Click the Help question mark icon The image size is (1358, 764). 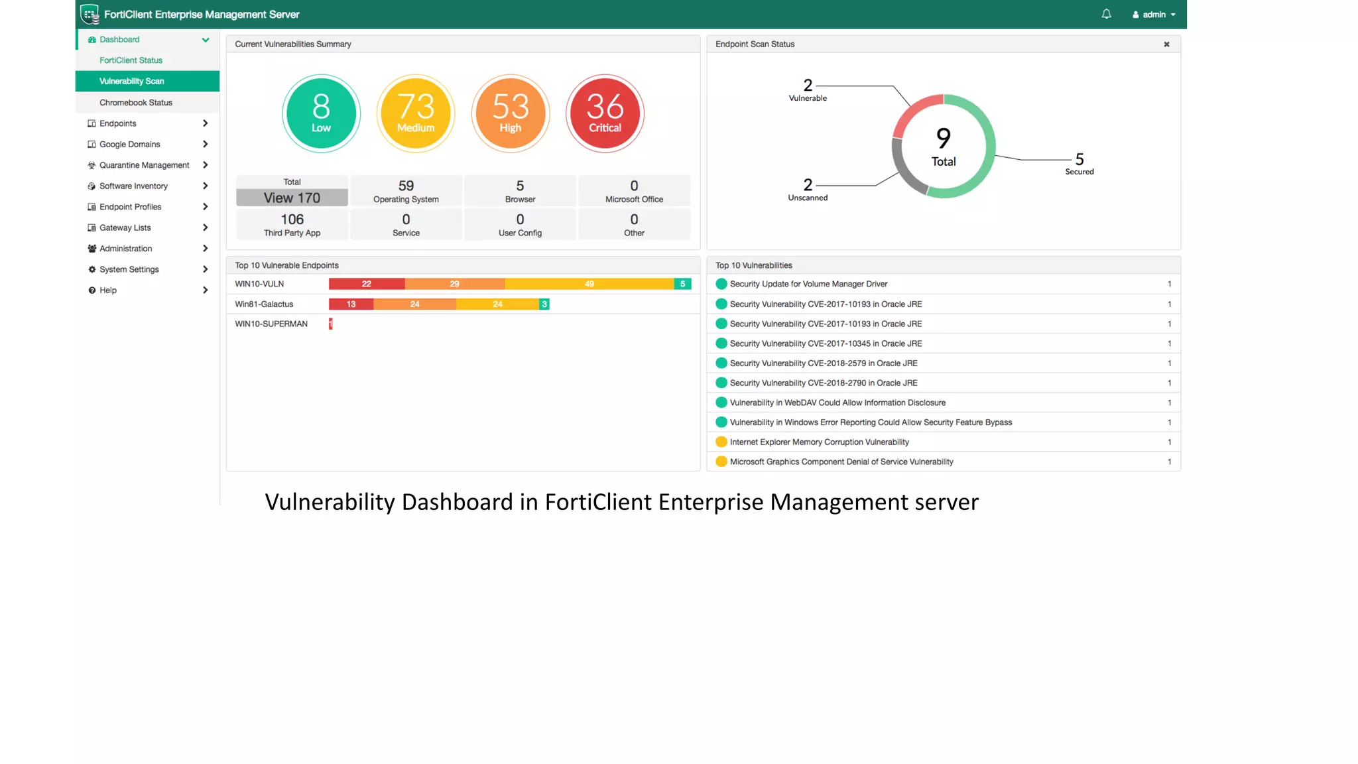pos(92,290)
